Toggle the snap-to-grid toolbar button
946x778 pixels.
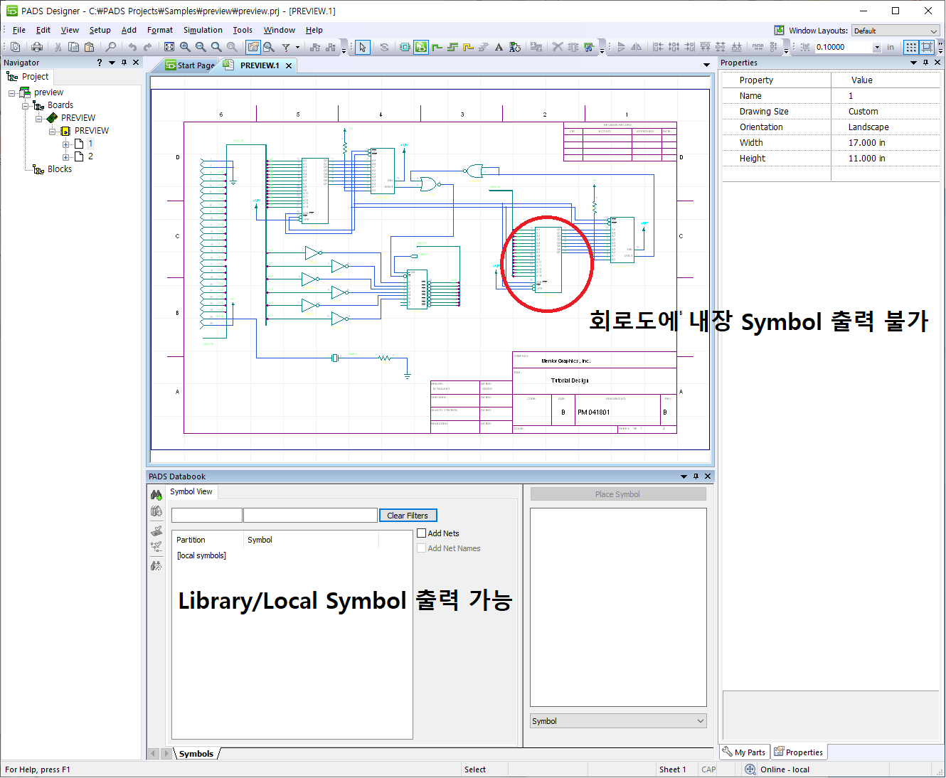tap(927, 47)
